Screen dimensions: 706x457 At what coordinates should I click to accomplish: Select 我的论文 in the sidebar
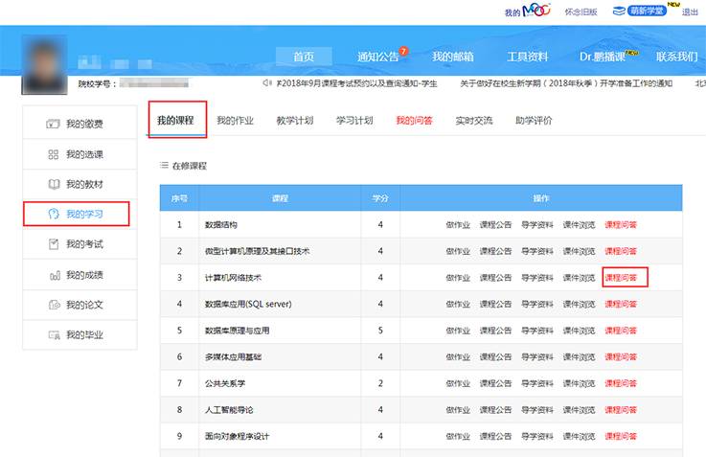[x=84, y=305]
